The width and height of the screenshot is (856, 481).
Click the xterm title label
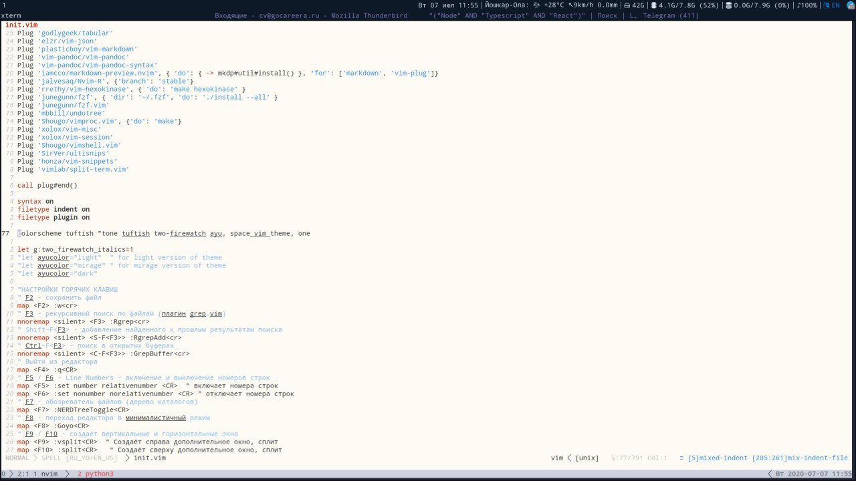[x=11, y=15]
